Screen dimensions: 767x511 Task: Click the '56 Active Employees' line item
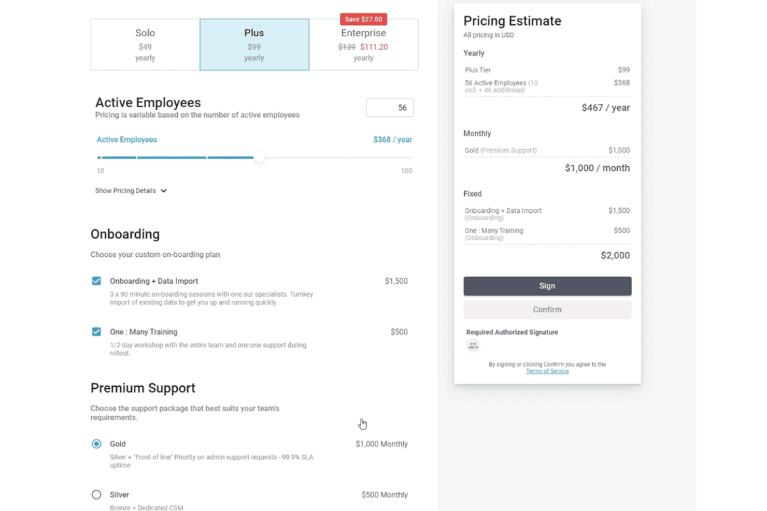click(547, 86)
